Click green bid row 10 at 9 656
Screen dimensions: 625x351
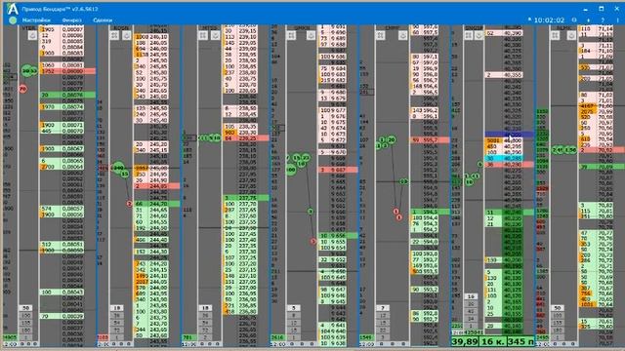pos(338,236)
